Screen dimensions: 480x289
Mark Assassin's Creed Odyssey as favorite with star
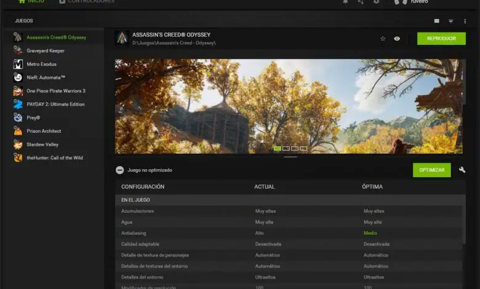[x=383, y=39]
